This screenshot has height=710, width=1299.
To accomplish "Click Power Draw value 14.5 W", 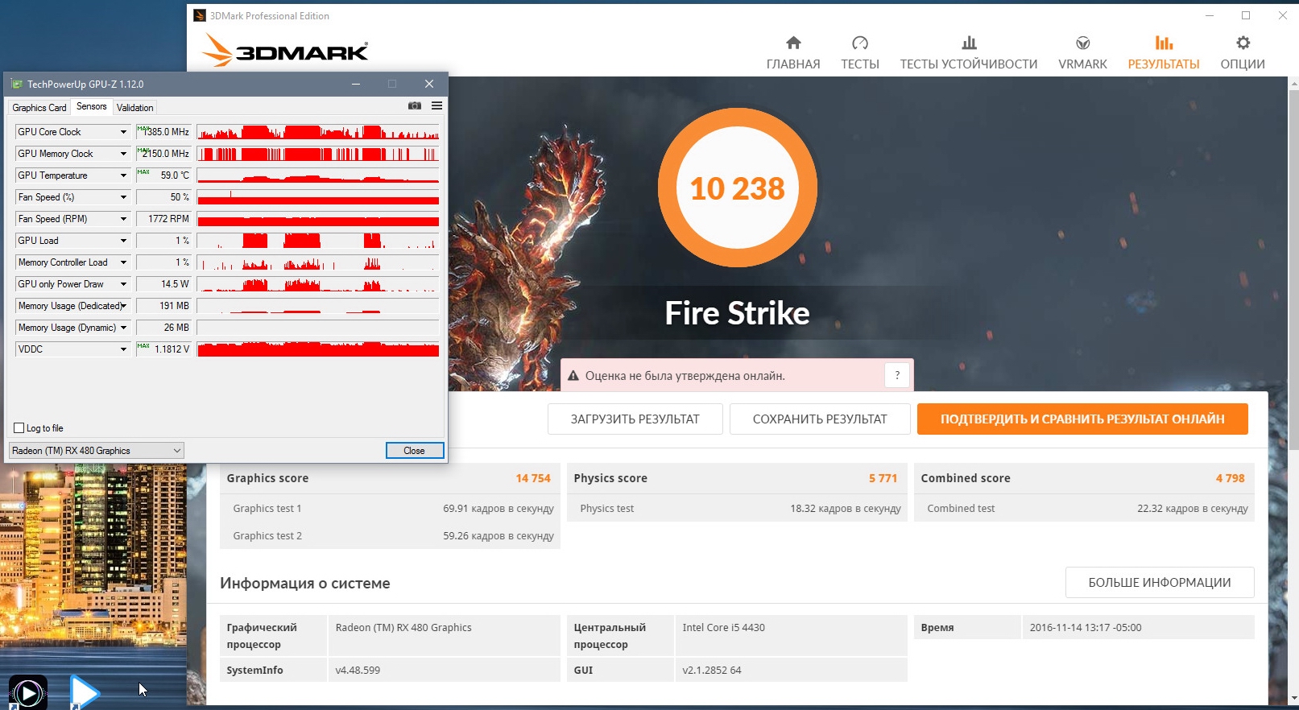I will (163, 284).
